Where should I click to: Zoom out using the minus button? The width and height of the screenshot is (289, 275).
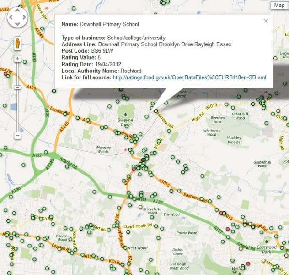(x=17, y=136)
